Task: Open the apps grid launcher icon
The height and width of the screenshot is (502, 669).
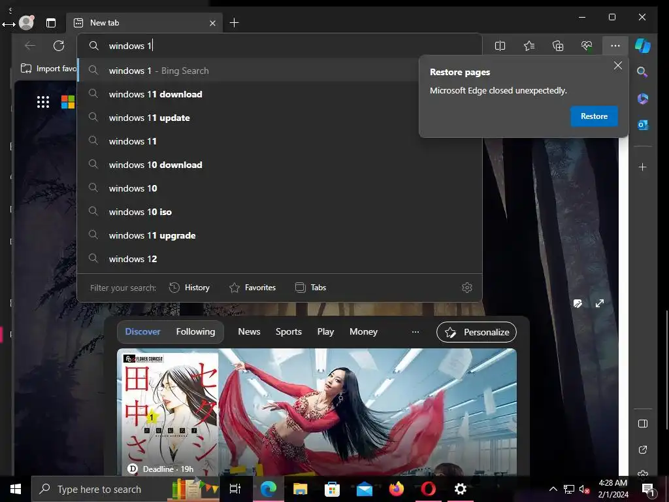Action: coord(43,102)
